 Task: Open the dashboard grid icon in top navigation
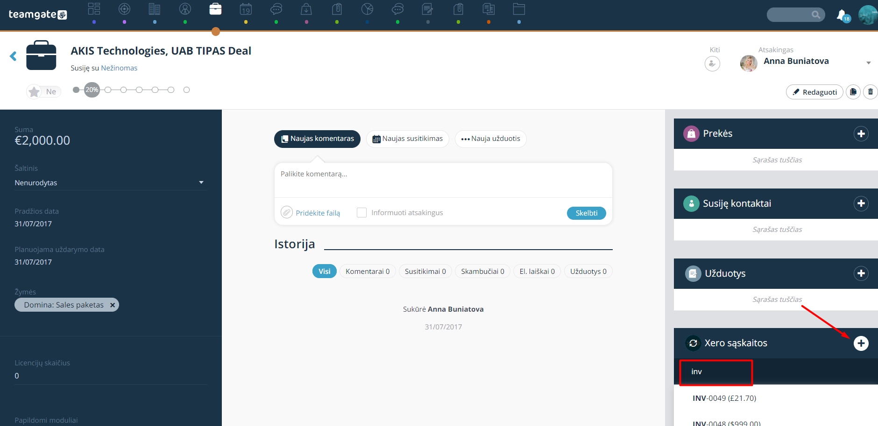(94, 9)
